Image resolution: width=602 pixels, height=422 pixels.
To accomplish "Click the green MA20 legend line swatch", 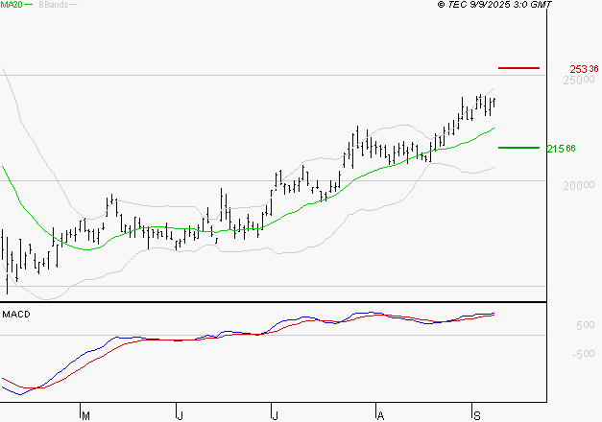I will 30,5.
